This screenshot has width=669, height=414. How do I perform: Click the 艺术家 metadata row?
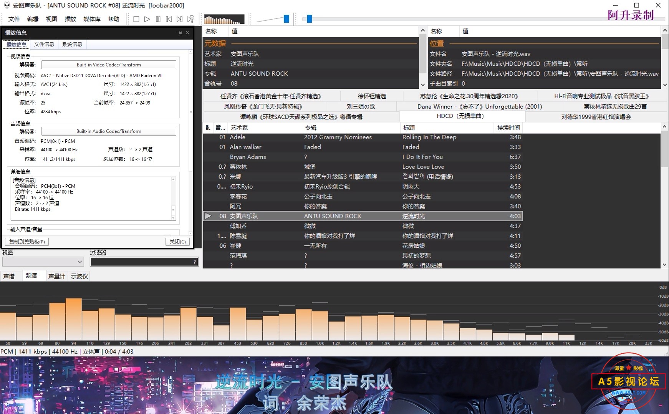click(x=310, y=54)
